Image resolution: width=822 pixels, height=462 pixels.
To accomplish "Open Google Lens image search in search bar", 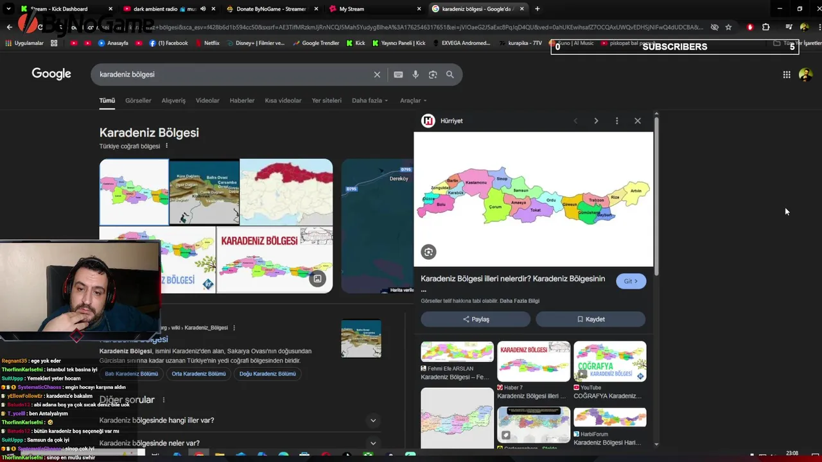I will 433,74.
